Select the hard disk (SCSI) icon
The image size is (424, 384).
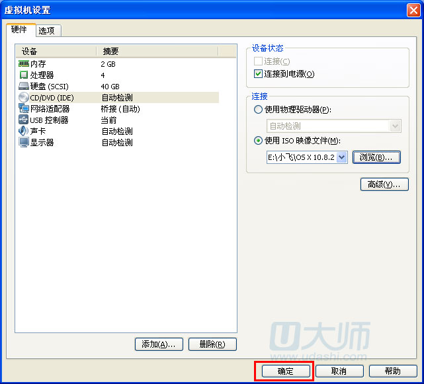click(24, 87)
